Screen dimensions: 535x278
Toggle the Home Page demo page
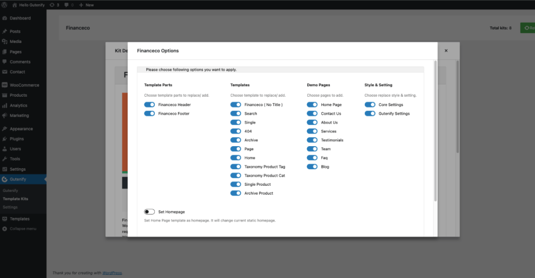pos(312,105)
